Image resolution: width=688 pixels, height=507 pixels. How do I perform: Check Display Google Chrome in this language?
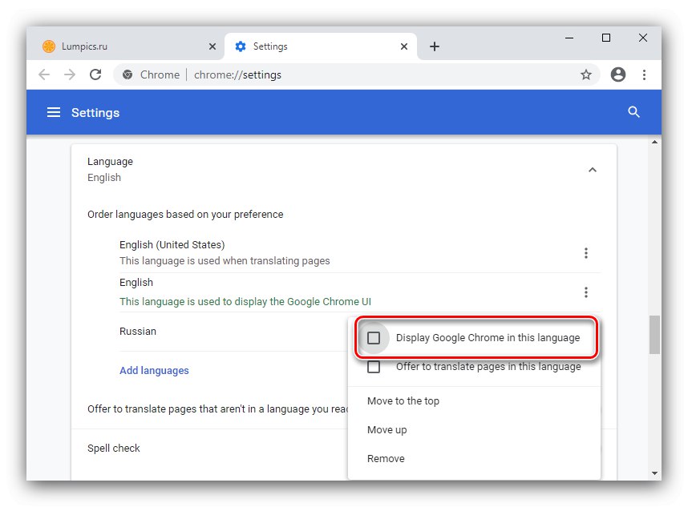[x=374, y=338]
